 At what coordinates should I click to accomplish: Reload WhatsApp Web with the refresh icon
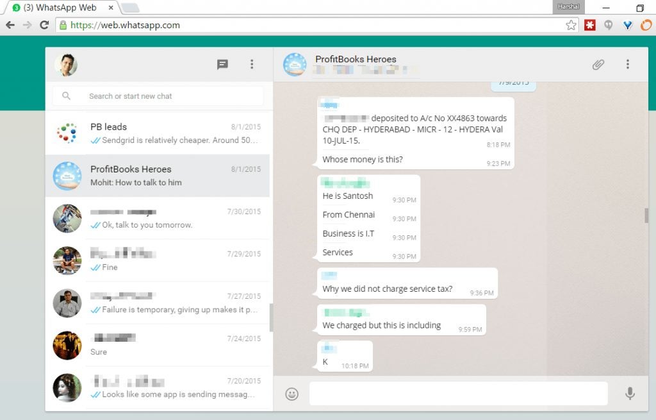[43, 25]
